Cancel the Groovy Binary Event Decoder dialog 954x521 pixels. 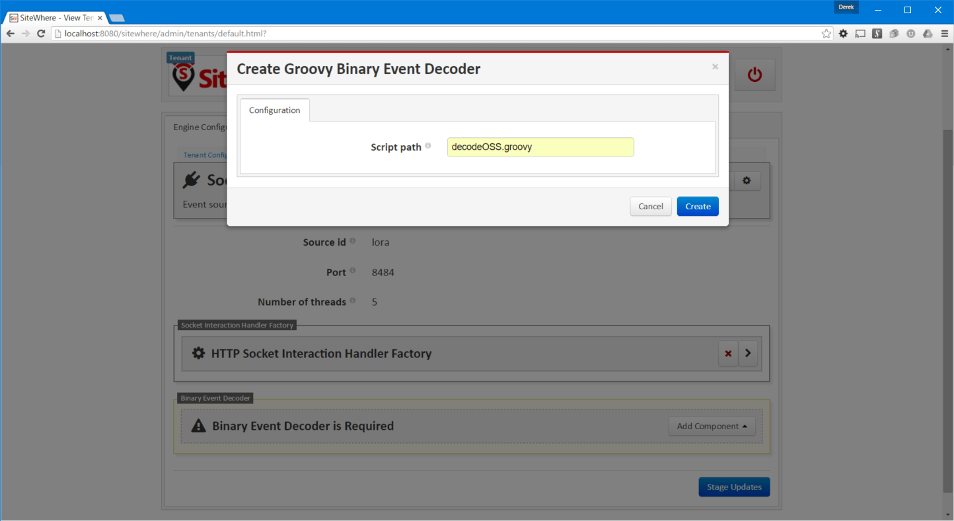[x=650, y=206]
